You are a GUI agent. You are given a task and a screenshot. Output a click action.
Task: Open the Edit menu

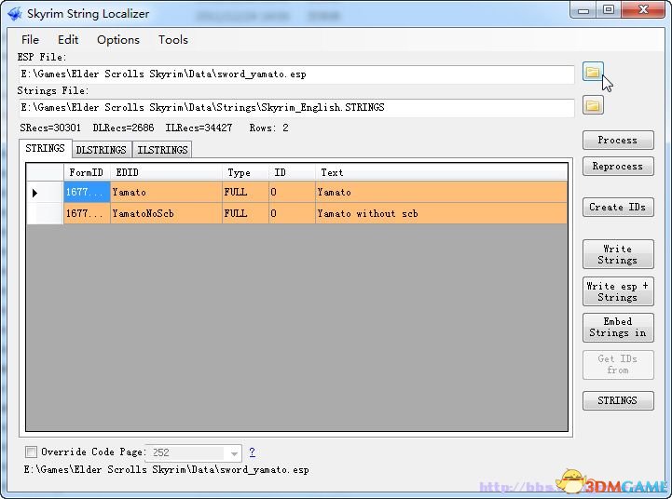click(x=68, y=40)
